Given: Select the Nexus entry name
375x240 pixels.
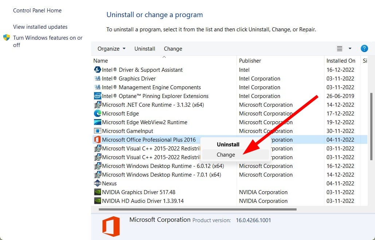Looking at the screenshot, I should (109, 183).
